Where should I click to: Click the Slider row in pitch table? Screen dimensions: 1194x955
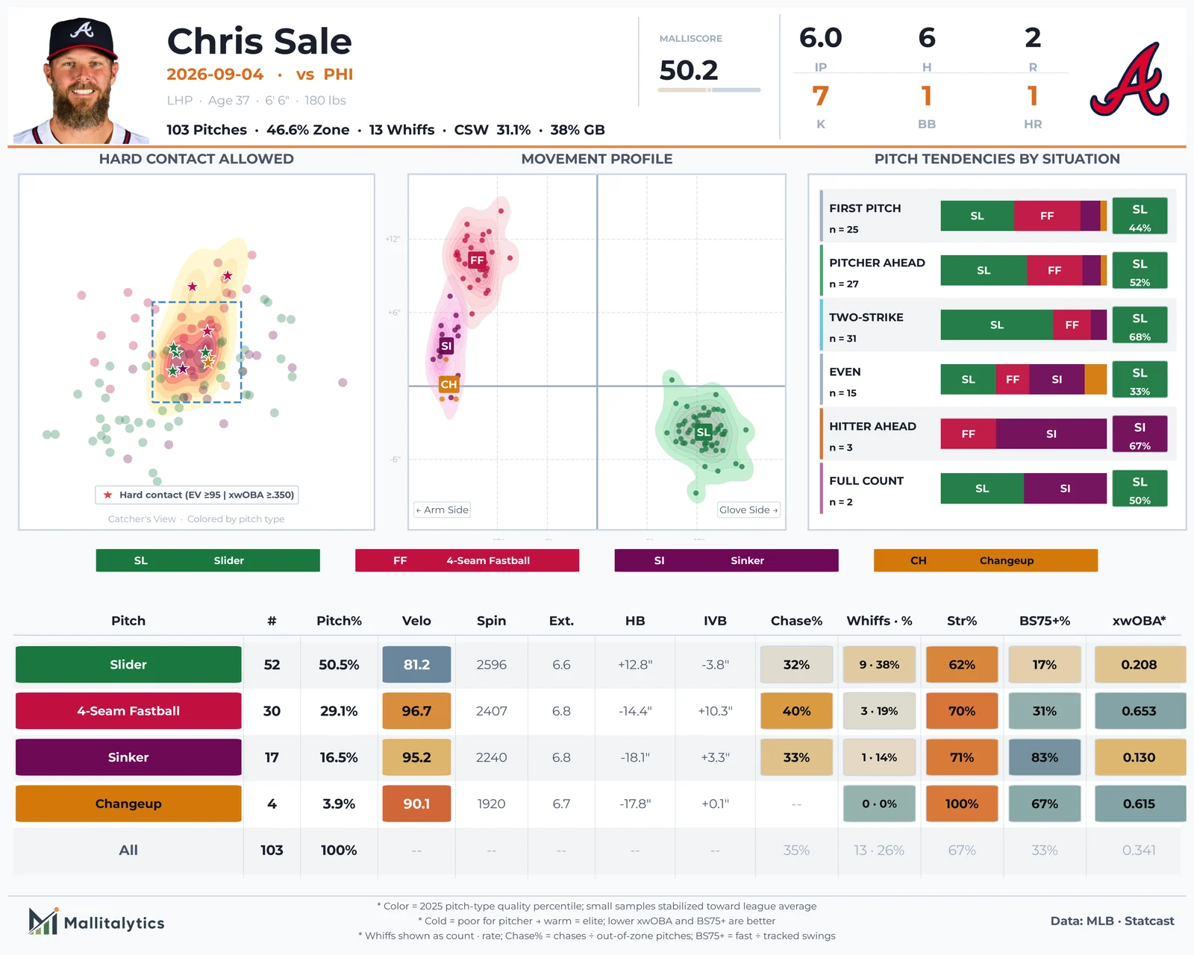tap(597, 665)
